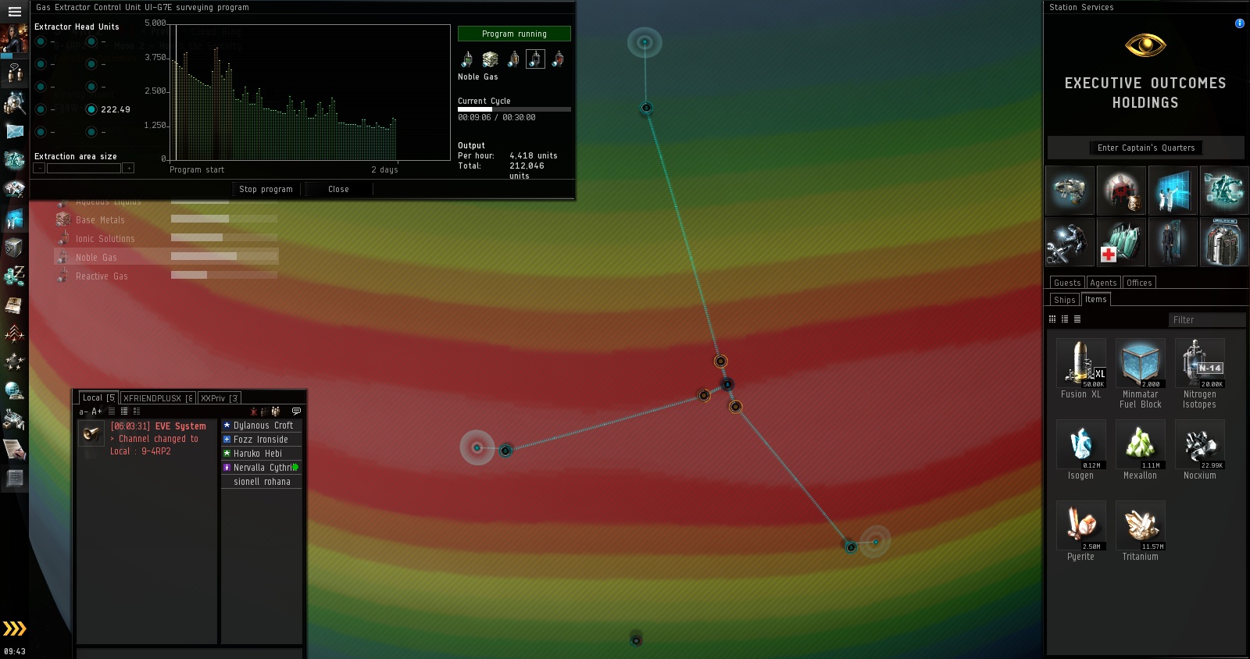Close the surveying program window
The image size is (1250, 659).
(x=338, y=189)
